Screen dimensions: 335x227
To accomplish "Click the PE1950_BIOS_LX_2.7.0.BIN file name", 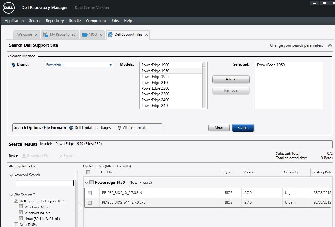I will [122, 193].
